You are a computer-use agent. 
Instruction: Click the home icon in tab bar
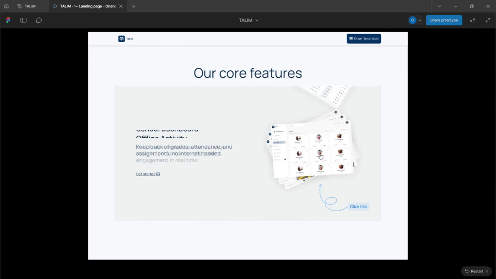[6, 6]
